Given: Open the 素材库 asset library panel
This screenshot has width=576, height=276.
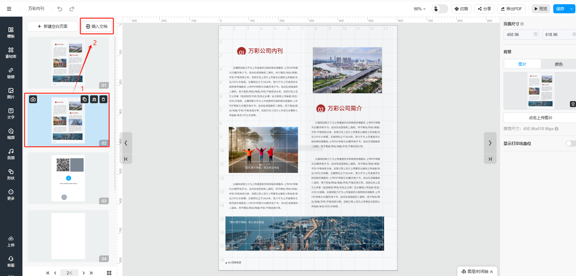Looking at the screenshot, I should pos(11,53).
